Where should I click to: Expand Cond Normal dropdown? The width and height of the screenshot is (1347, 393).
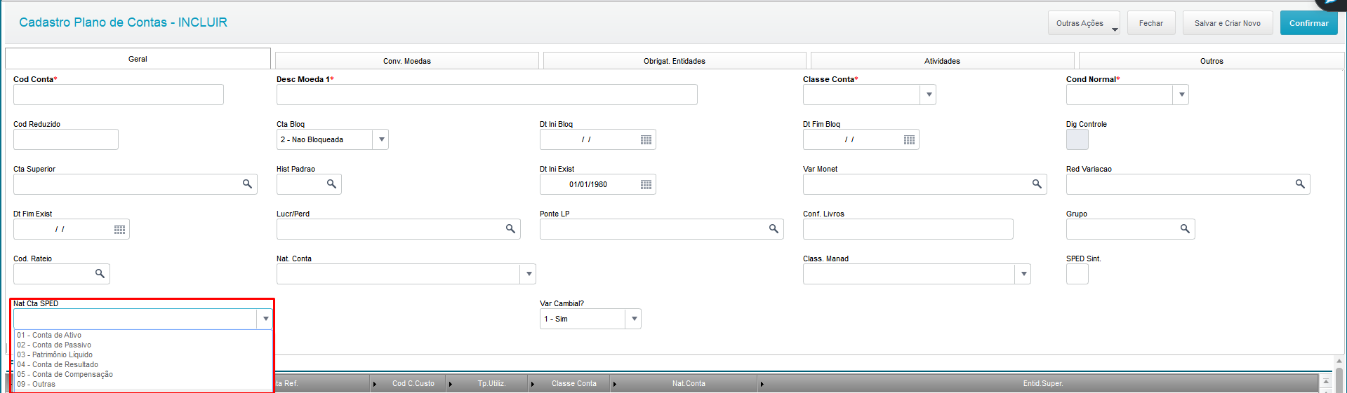point(1181,95)
